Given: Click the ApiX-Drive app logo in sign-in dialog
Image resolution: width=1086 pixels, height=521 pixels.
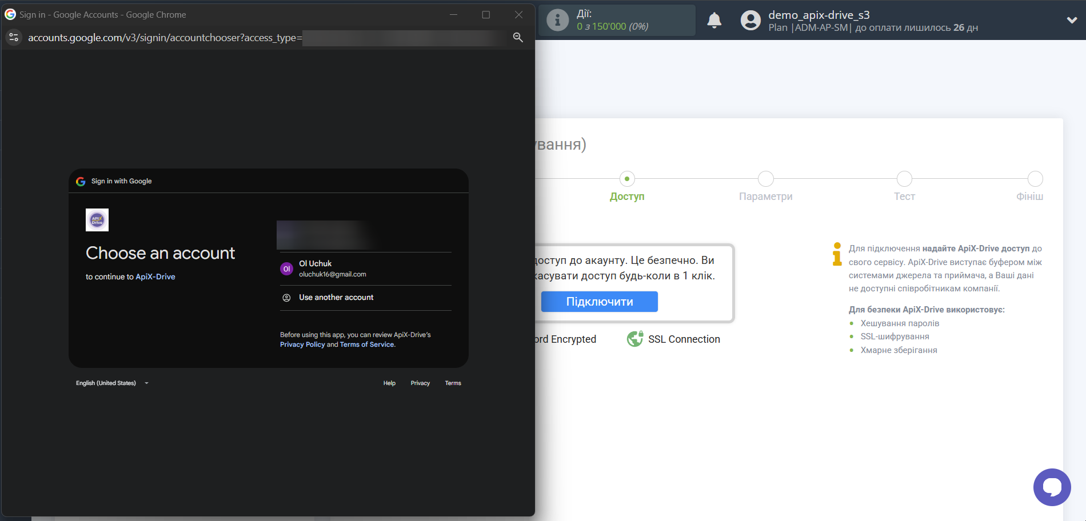Looking at the screenshot, I should pyautogui.click(x=97, y=220).
